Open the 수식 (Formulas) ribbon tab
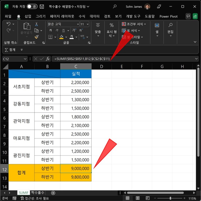 pos(82,16)
